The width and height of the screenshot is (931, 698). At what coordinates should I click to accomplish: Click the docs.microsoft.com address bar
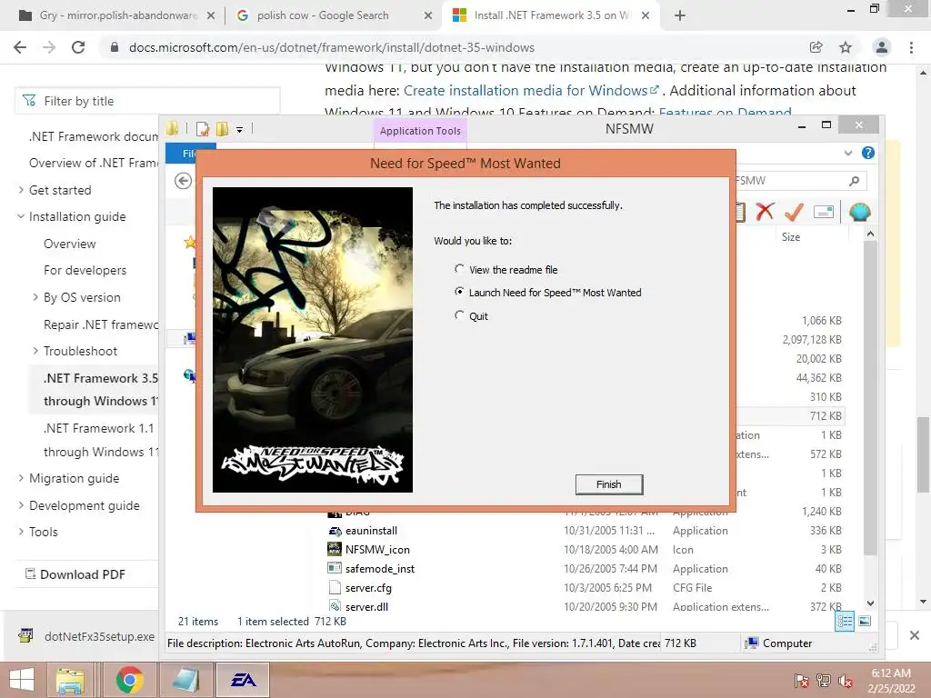331,47
